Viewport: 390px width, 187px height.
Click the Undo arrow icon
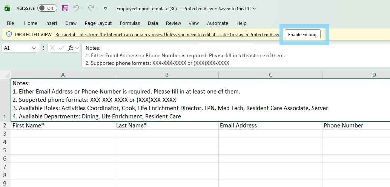pyautogui.click(x=76, y=8)
